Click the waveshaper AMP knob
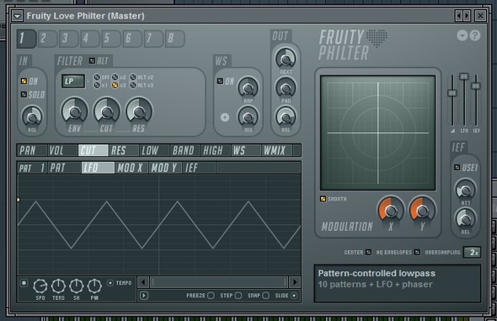This screenshot has width=497, height=321. point(248,88)
